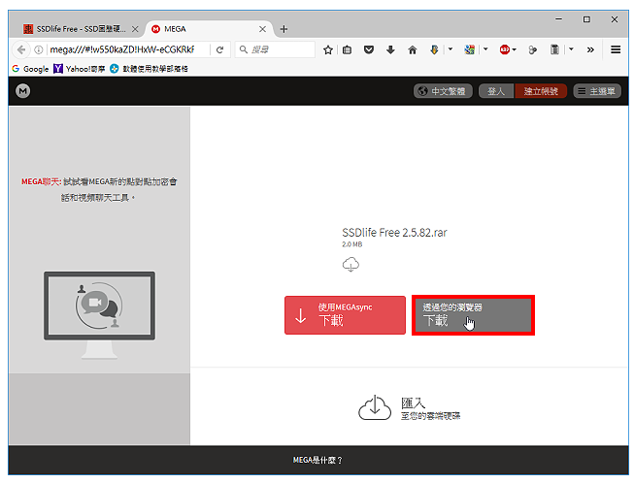The image size is (634, 483).
Task: Go to the browser home page
Action: coord(412,49)
